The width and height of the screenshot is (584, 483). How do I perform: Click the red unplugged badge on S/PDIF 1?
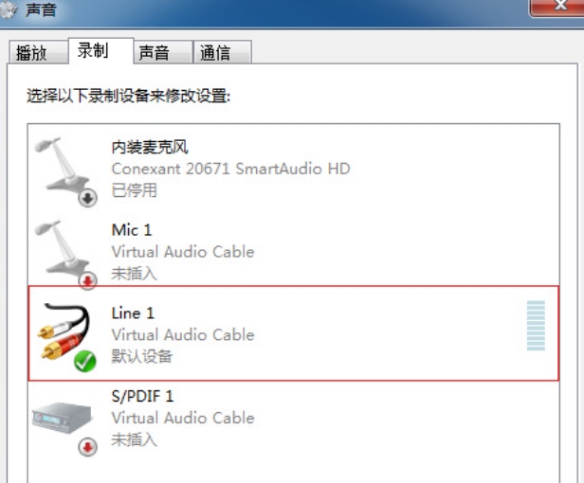coord(87,447)
